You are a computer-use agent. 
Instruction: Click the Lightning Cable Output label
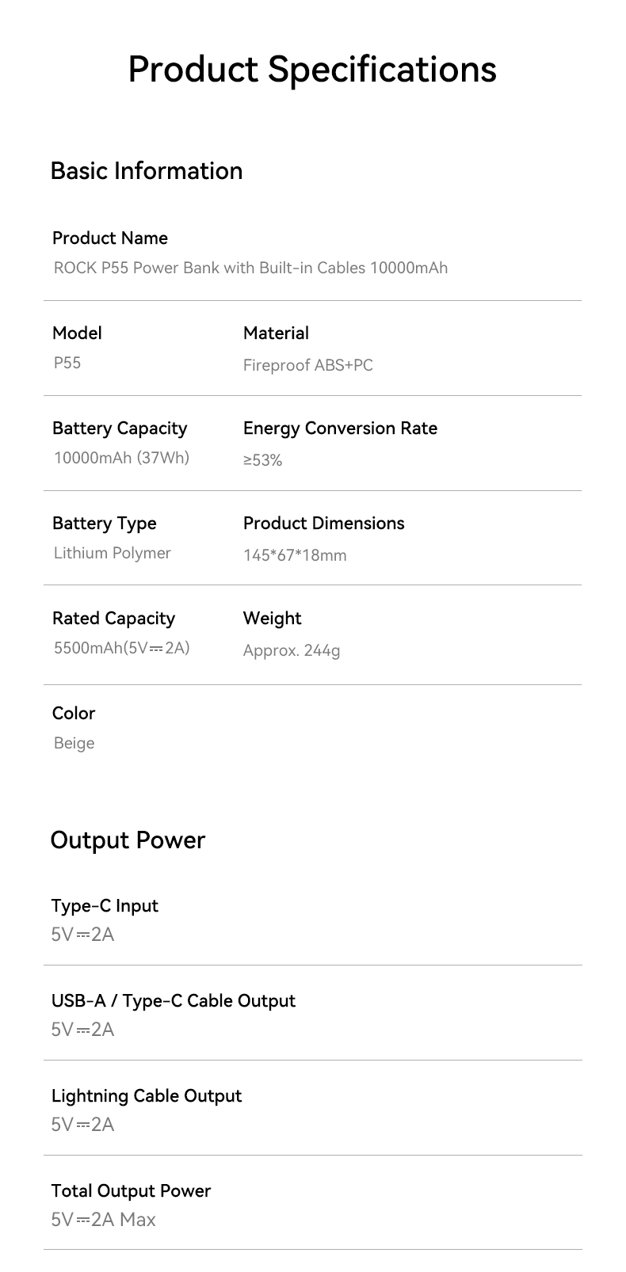pyautogui.click(x=147, y=1095)
